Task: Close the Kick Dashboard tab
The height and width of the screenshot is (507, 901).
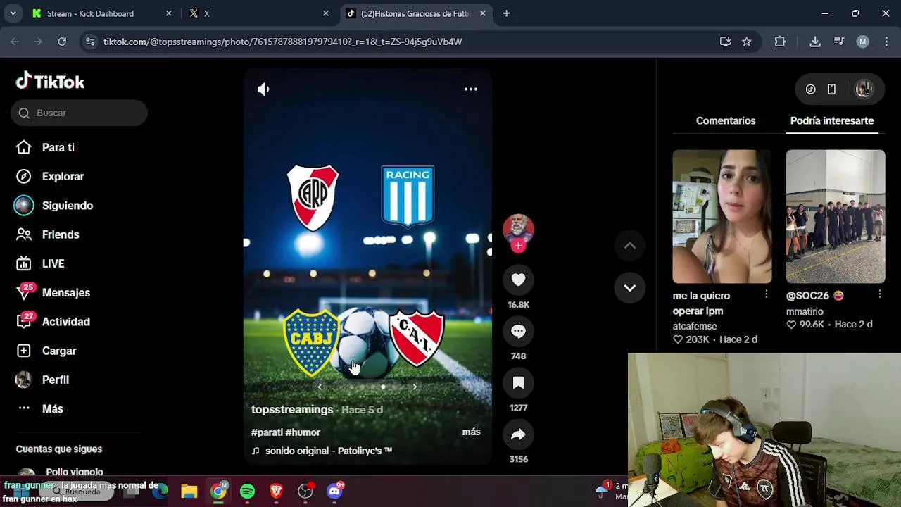Action: click(169, 13)
